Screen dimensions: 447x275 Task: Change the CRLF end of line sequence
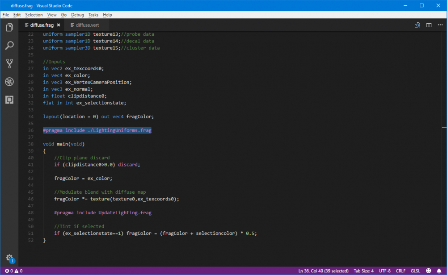coord(401,271)
